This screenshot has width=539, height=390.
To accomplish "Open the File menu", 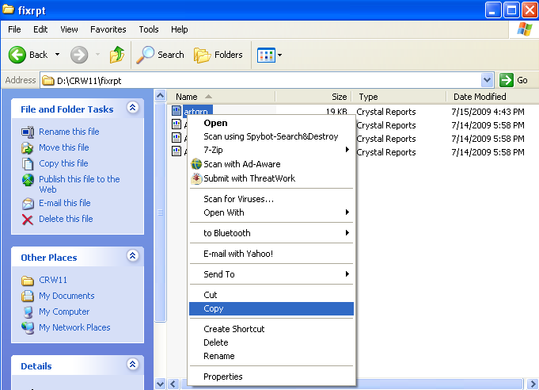I will coord(14,29).
